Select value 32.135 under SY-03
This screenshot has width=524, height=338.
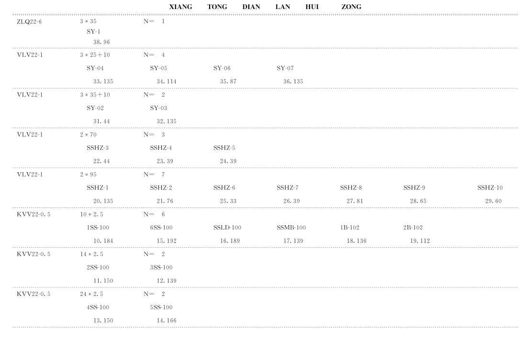point(167,121)
